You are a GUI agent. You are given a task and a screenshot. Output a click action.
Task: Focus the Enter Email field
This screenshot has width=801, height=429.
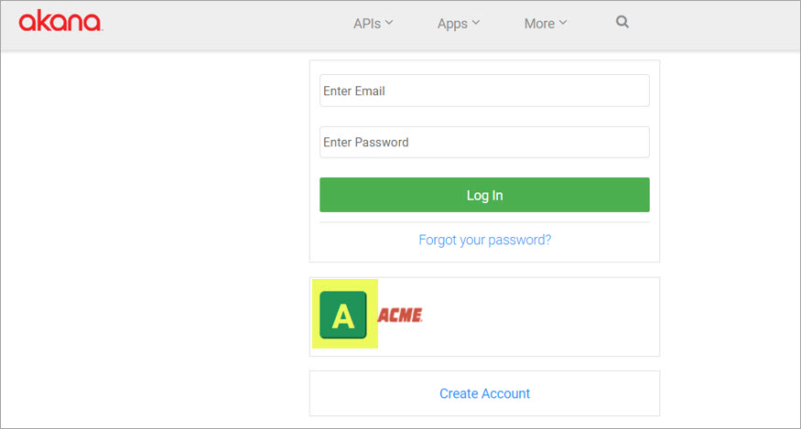pos(485,91)
